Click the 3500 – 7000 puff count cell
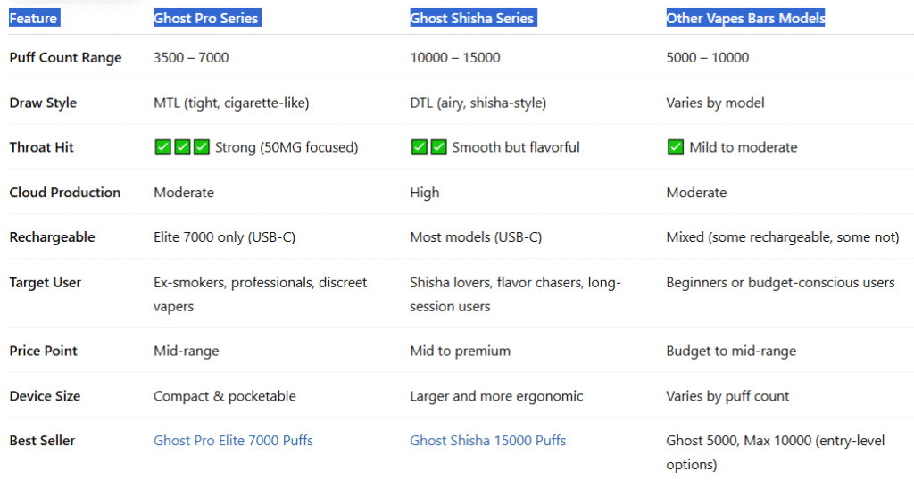This screenshot has width=914, height=480. pos(191,58)
